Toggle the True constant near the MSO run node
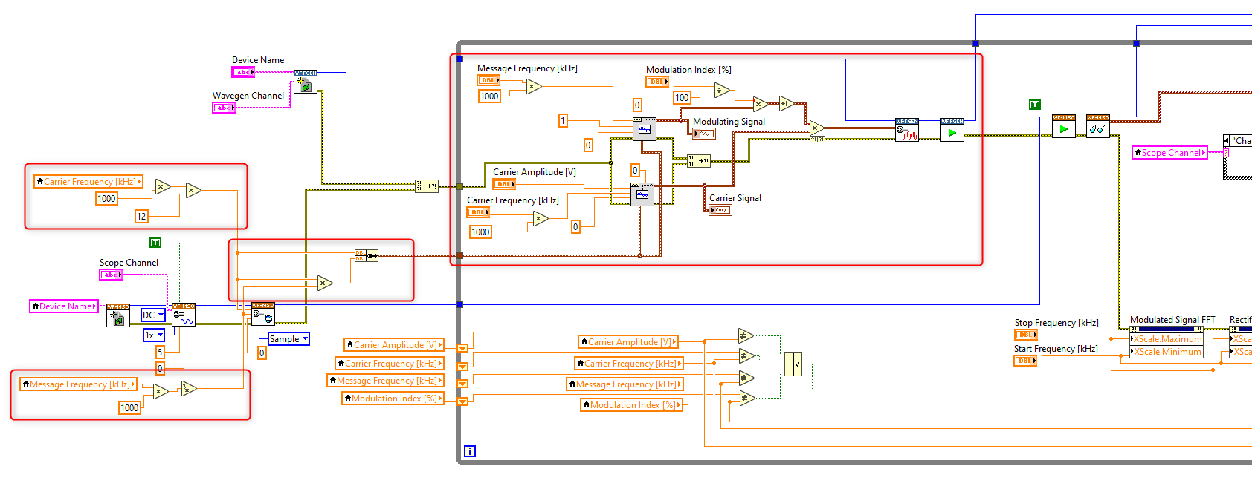The height and width of the screenshot is (495, 1252). (x=1034, y=105)
